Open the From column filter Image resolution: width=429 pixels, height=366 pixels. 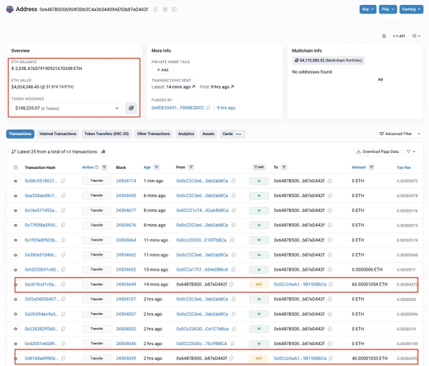[191, 167]
